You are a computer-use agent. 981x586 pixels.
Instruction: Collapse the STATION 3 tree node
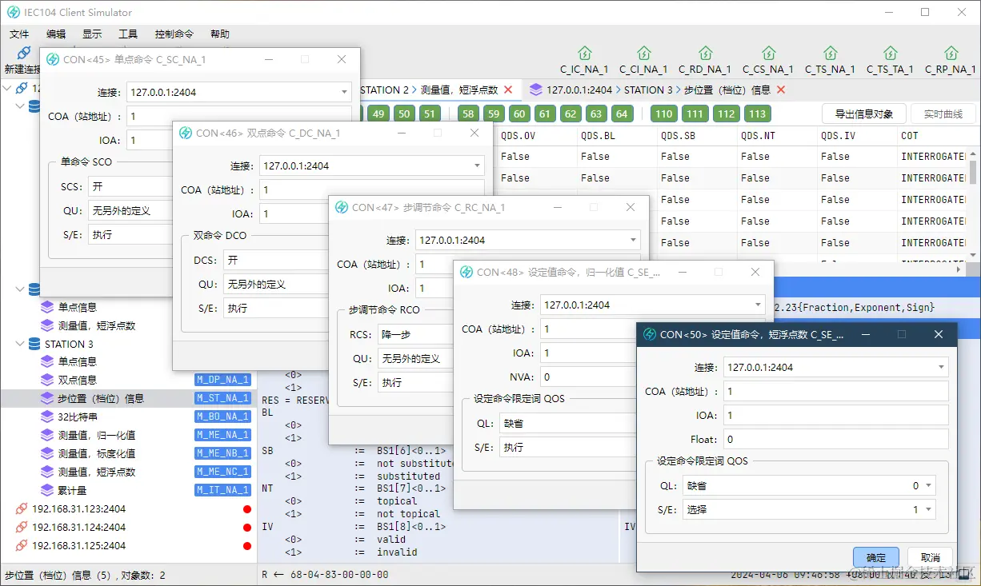click(20, 344)
